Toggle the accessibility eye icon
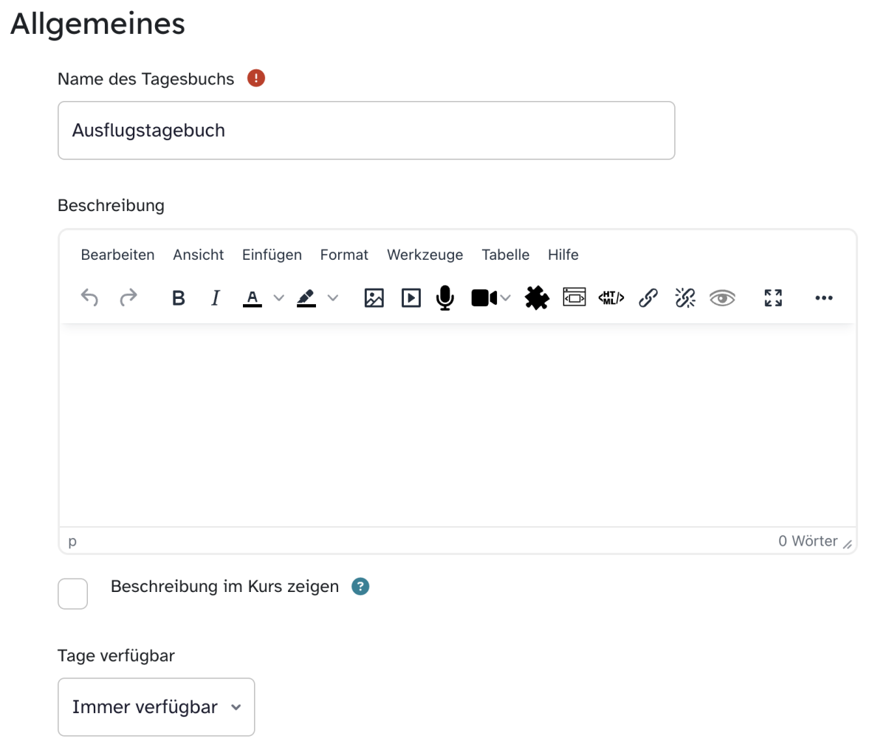This screenshot has width=886, height=747. coord(722,297)
